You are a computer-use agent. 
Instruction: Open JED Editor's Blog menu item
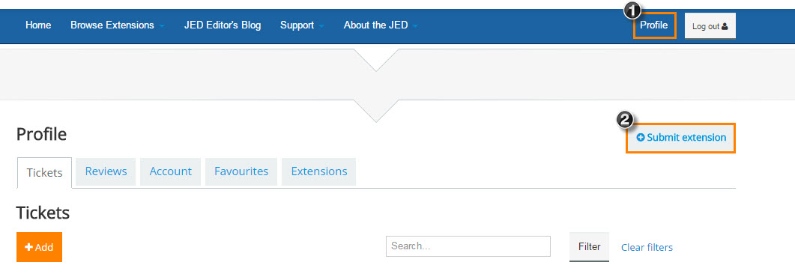point(223,25)
